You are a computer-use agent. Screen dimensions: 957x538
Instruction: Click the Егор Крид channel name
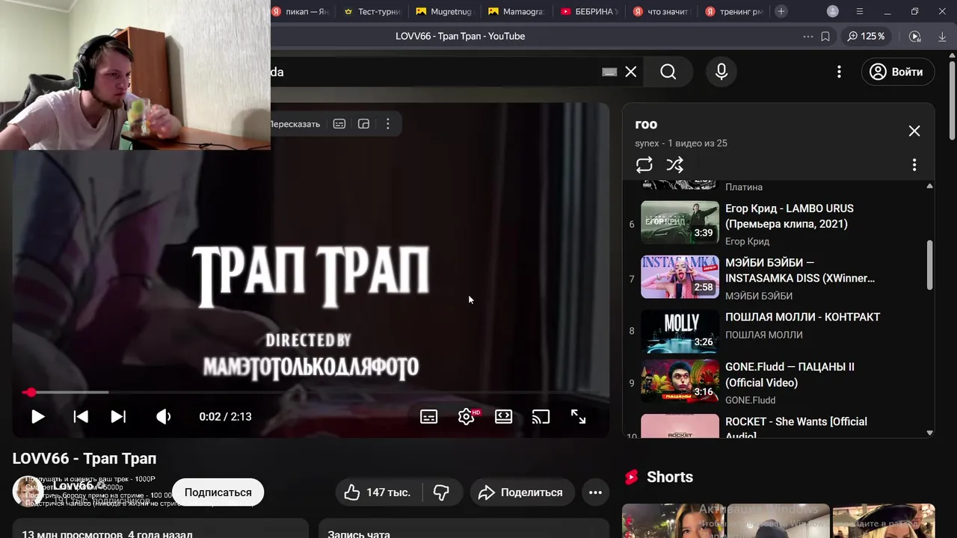[x=747, y=241]
